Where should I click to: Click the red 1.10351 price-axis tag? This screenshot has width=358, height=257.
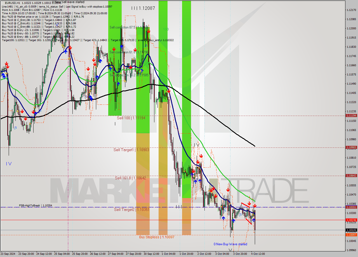pos(351,207)
